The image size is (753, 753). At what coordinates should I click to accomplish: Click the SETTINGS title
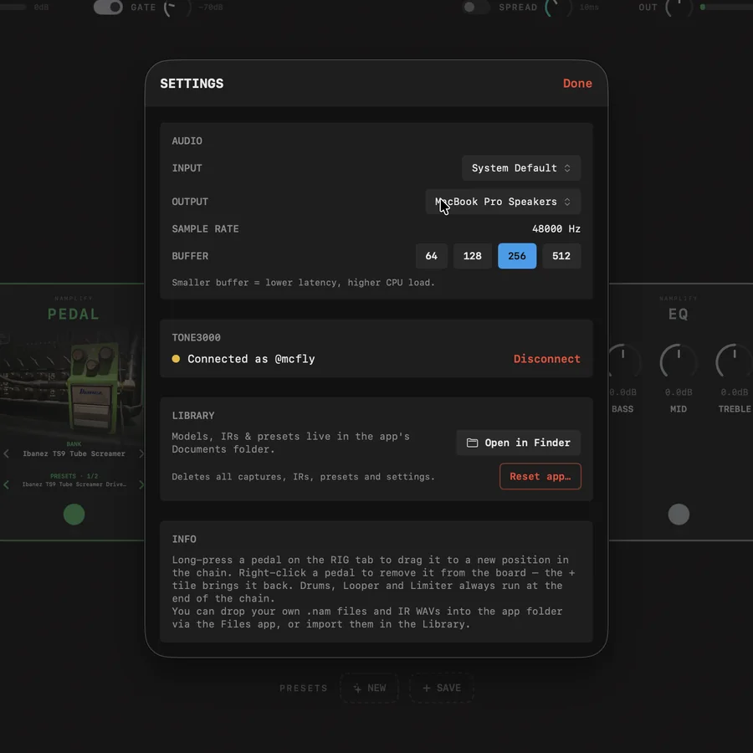tap(192, 84)
